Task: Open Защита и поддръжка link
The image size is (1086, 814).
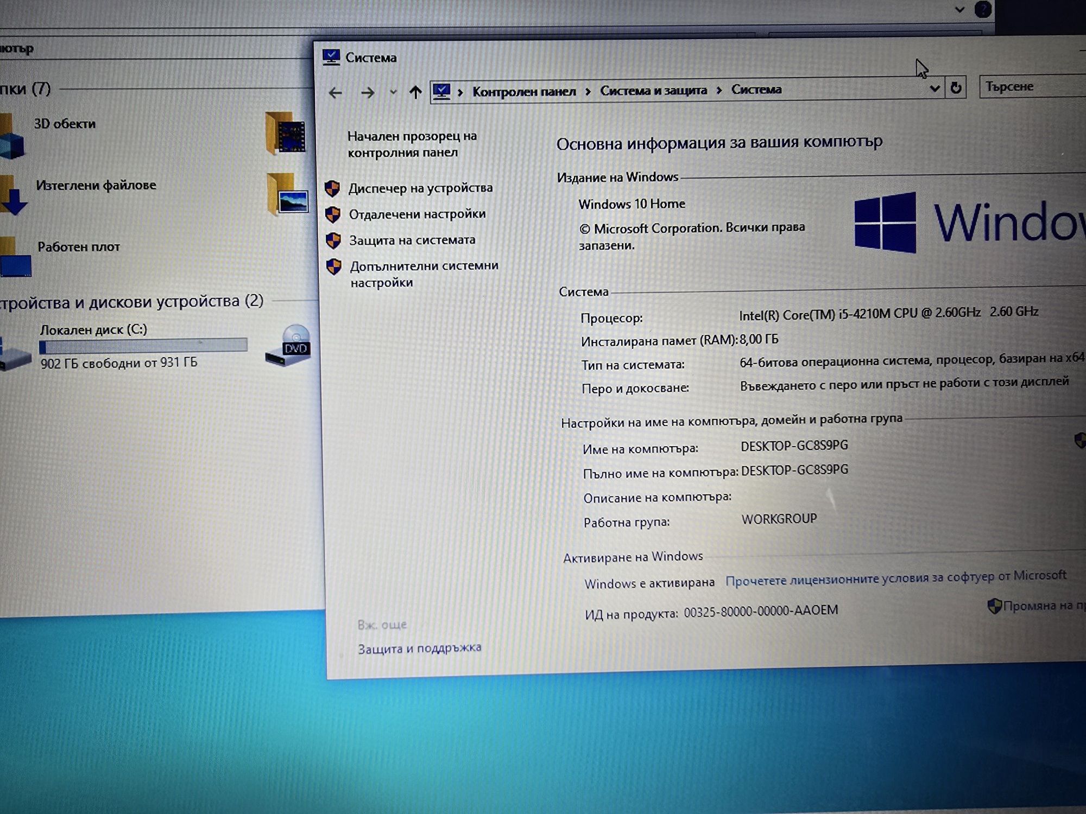Action: tap(419, 648)
